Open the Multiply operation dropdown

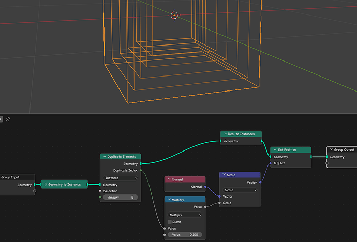[x=185, y=215]
